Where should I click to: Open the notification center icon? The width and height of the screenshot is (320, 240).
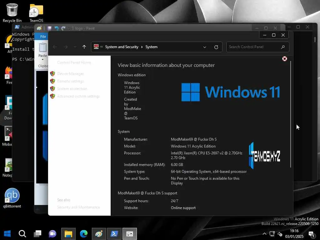[312, 234]
